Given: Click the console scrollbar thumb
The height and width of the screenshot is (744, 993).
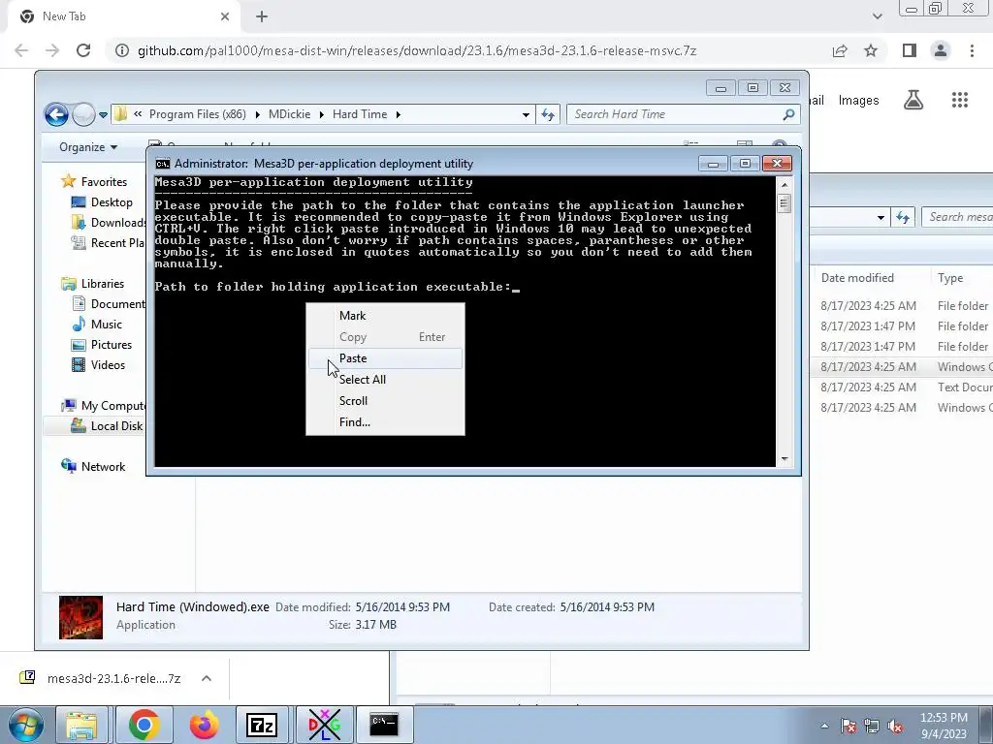Looking at the screenshot, I should (785, 203).
